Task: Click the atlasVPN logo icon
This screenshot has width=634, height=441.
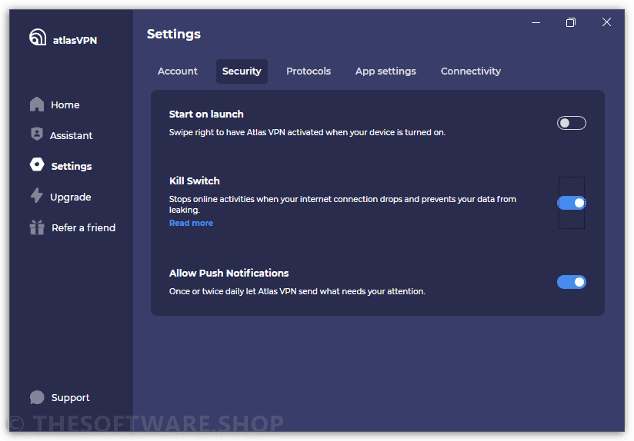Action: pos(38,37)
